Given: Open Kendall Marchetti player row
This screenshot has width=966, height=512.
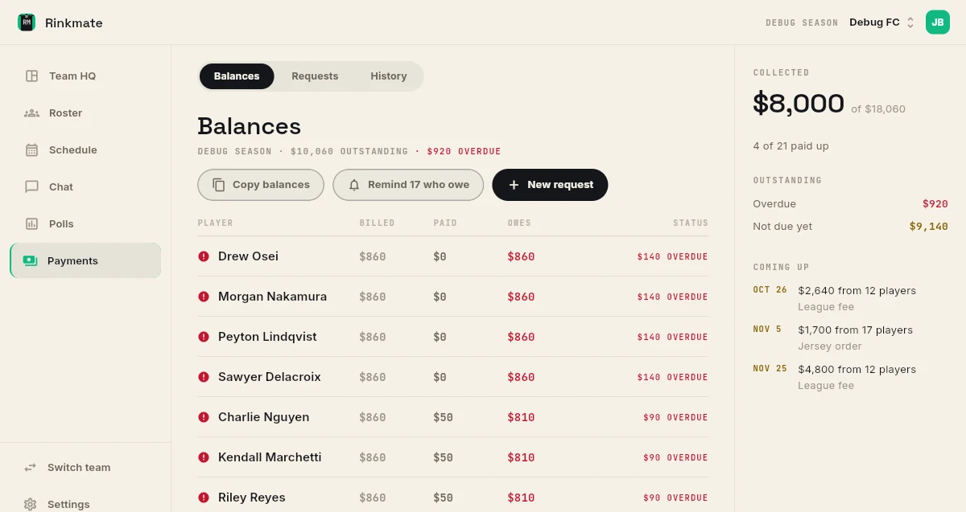Looking at the screenshot, I should (453, 457).
